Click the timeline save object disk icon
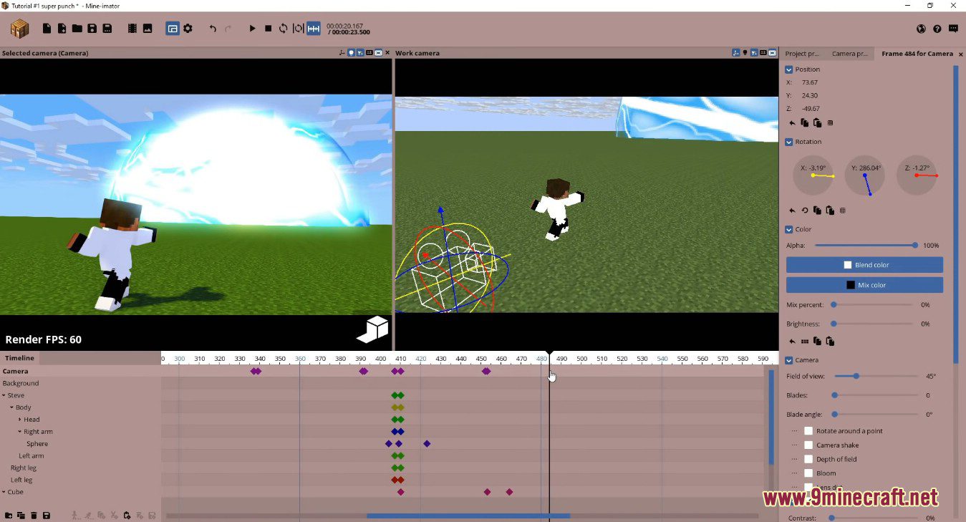The width and height of the screenshot is (966, 522). pos(47,516)
